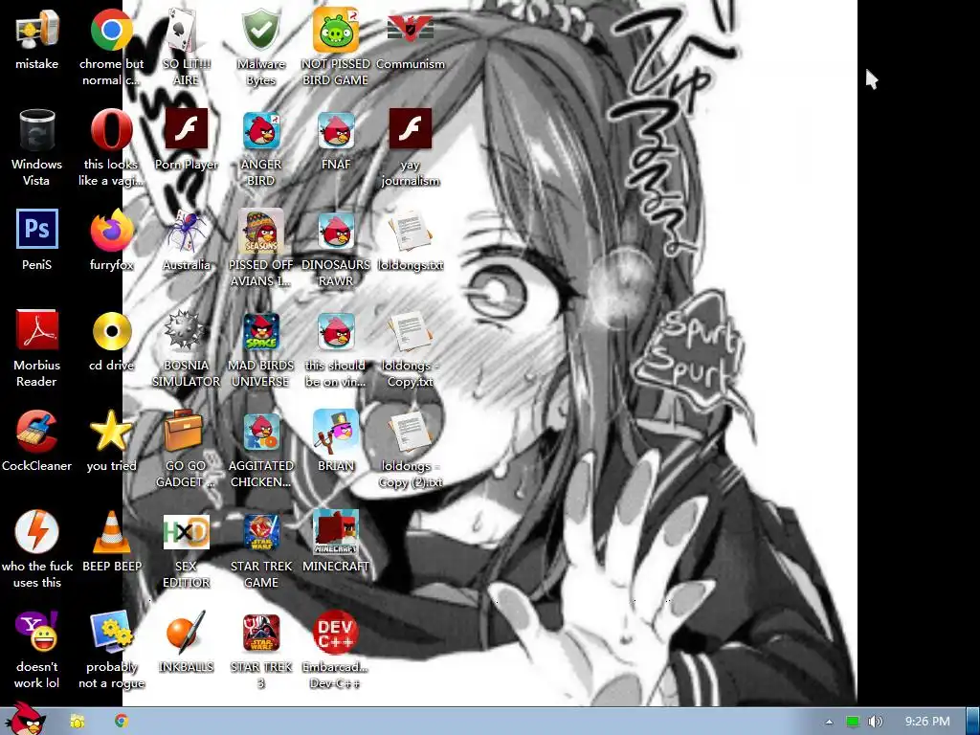Open the 'this should be on vin...' icon
This screenshot has width=980, height=735.
(x=336, y=331)
